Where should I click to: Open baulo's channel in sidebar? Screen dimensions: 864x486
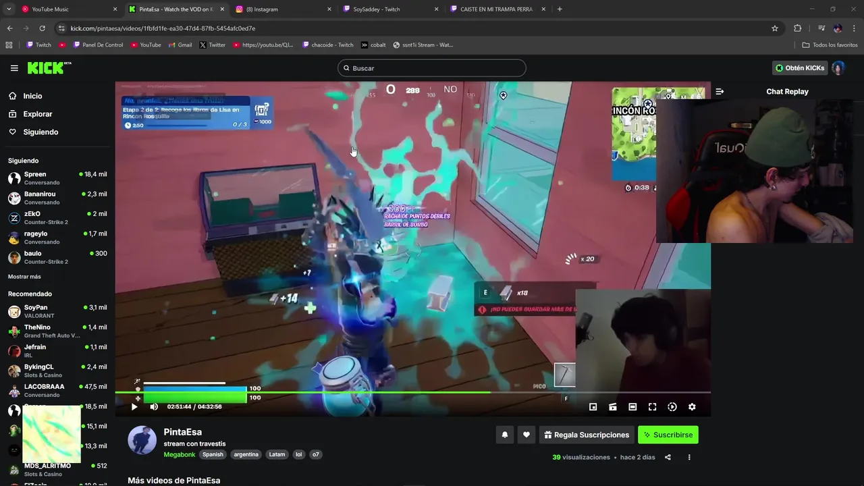[x=57, y=257]
